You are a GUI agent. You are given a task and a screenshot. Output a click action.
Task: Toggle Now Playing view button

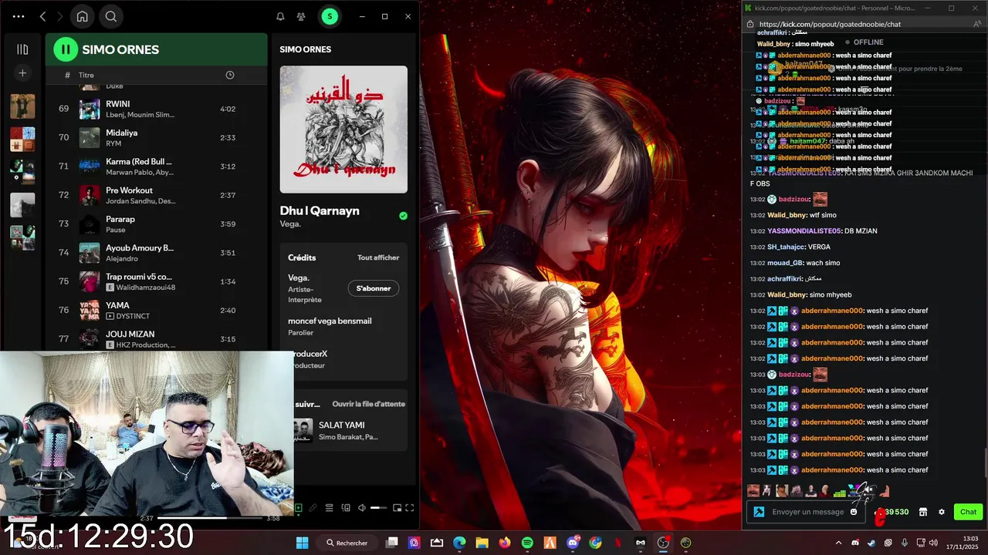click(298, 508)
